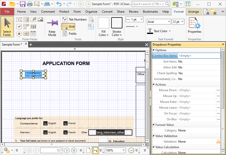Screen dimensions: 226x155
Task: Open the Text Color dropdown
Action: pyautogui.click(x=170, y=31)
